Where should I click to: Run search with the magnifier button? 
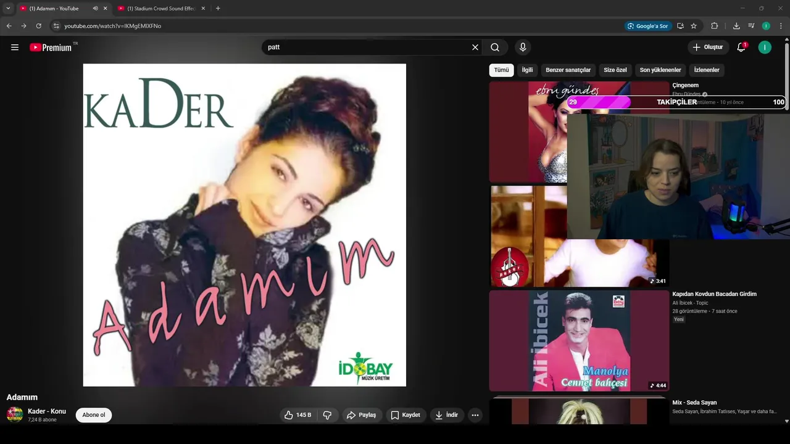(x=495, y=47)
